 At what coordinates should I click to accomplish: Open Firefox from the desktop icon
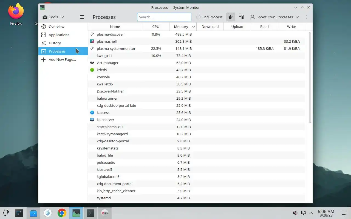click(16, 14)
